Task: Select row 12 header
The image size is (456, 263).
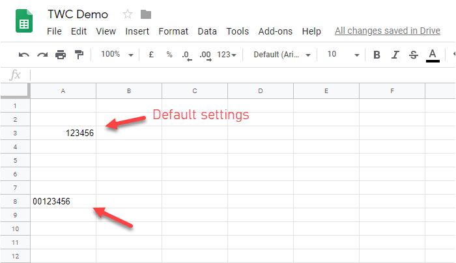Action: click(x=15, y=256)
